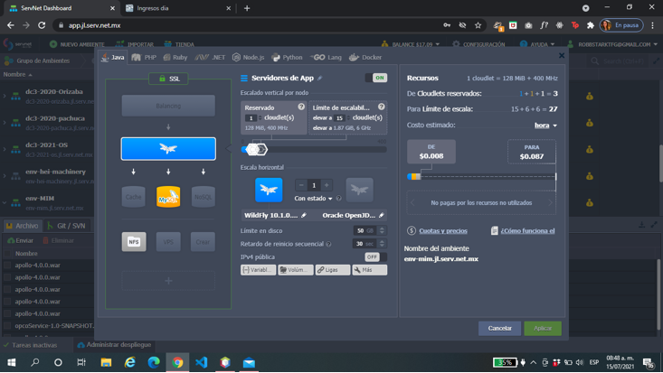The width and height of the screenshot is (663, 373).
Task: Toggle the IPv4 pública OFF switch
Action: (374, 256)
